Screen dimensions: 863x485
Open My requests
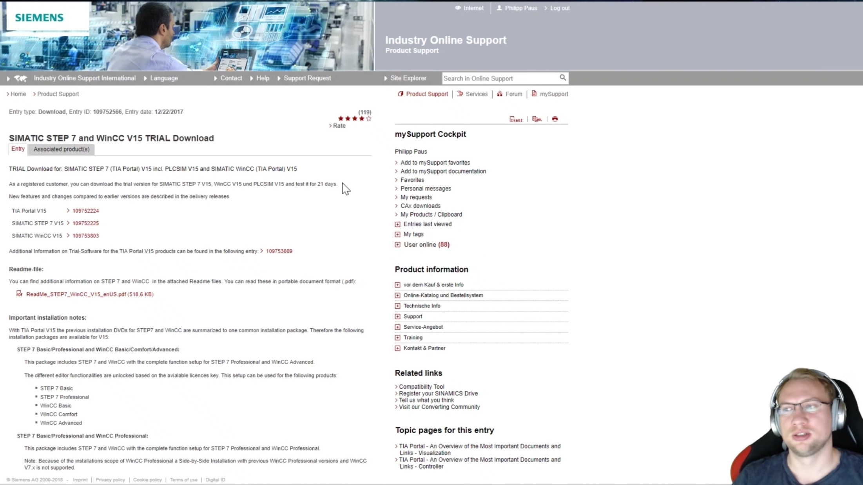(416, 197)
